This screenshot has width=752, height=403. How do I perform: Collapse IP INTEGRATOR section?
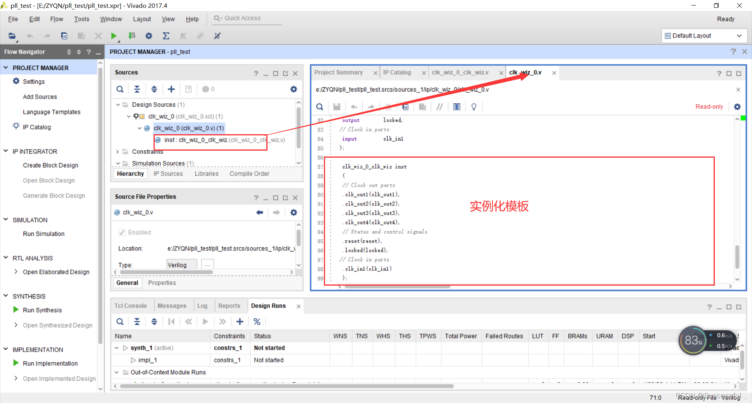click(x=6, y=151)
